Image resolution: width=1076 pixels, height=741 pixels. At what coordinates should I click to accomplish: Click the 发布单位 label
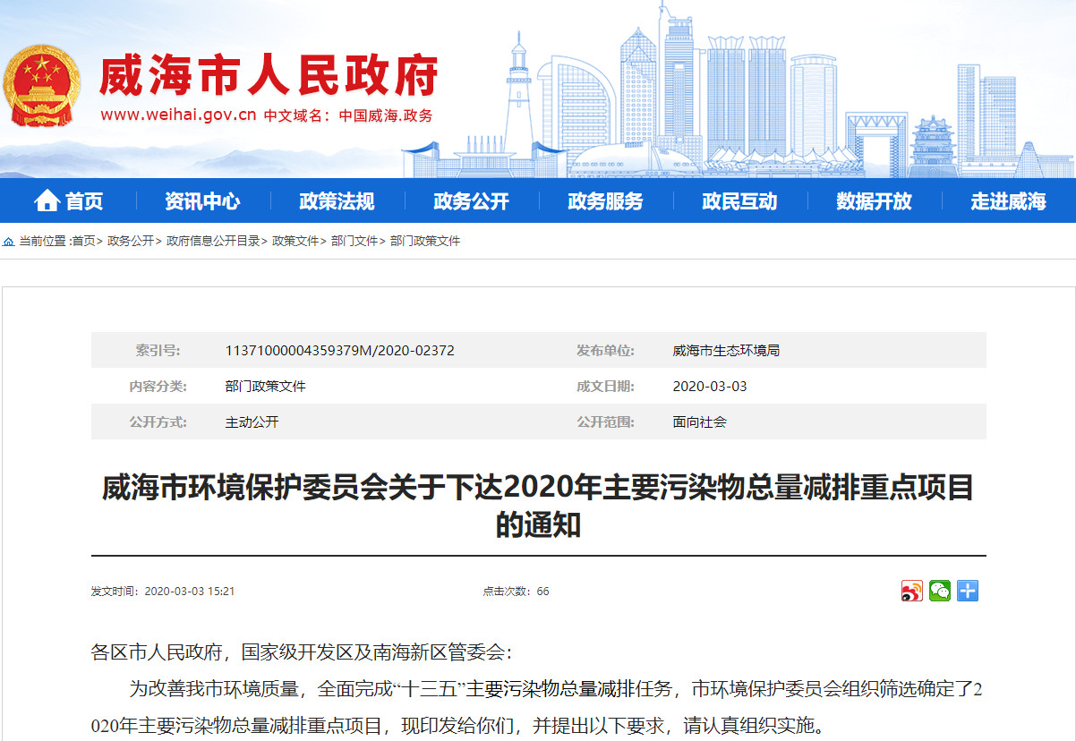605,351
